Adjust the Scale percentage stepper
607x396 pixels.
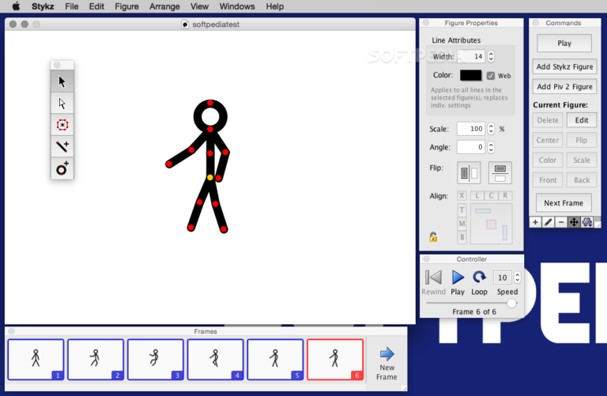pyautogui.click(x=491, y=129)
